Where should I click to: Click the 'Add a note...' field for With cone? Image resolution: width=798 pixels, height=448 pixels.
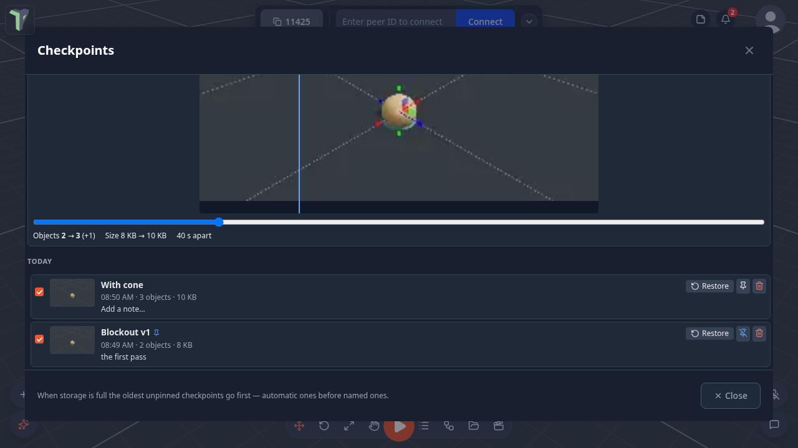(x=123, y=309)
